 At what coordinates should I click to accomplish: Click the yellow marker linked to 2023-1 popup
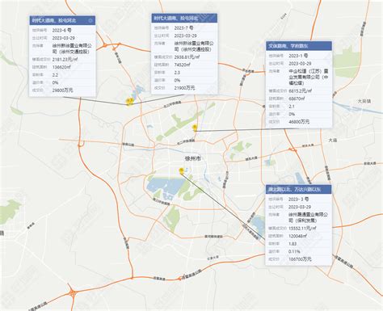click(x=195, y=128)
